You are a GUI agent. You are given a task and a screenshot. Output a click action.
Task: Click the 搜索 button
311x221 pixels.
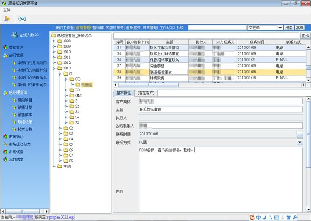[x=289, y=28]
